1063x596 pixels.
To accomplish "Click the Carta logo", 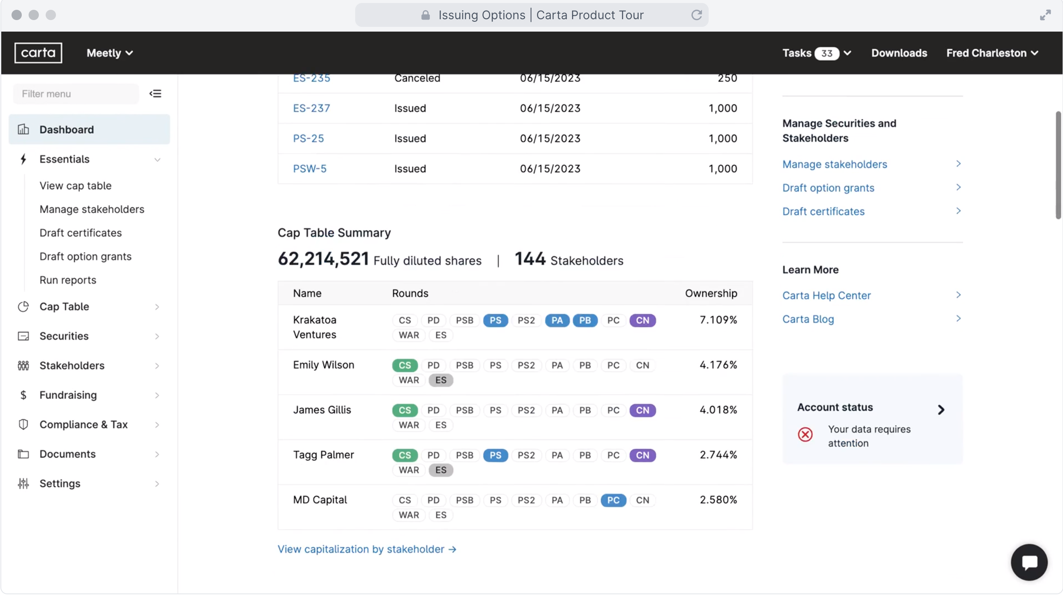I will point(38,53).
